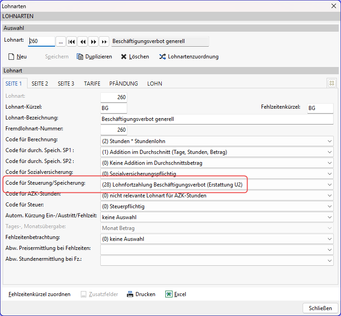Click the Excel export icon
341x316 pixels.
coord(169,294)
